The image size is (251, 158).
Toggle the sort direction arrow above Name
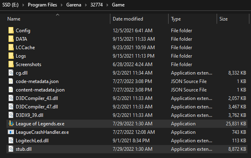click(58, 15)
